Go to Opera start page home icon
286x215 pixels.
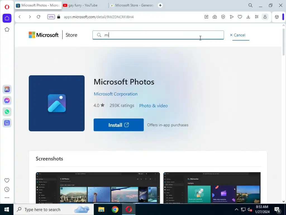click(x=7, y=18)
